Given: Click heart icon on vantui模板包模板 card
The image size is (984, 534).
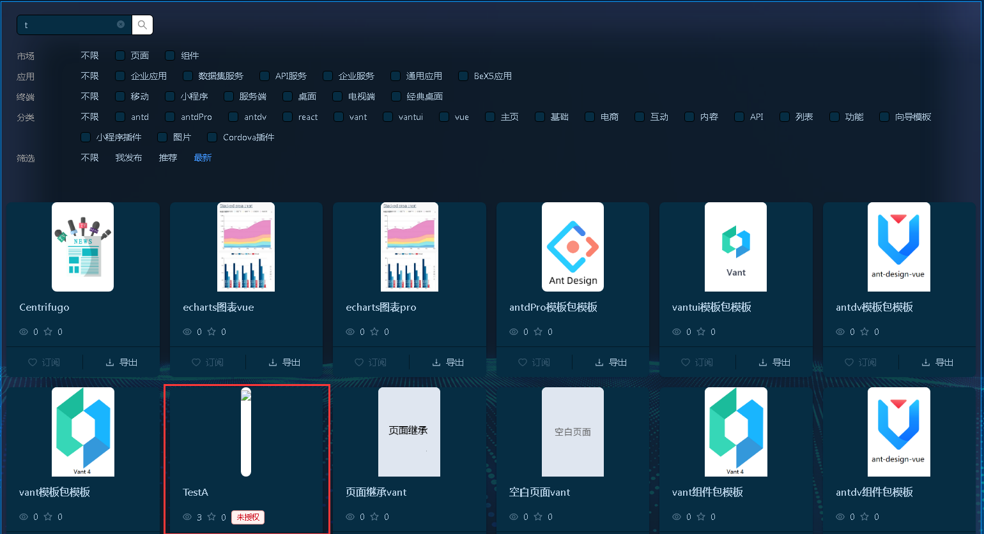Looking at the screenshot, I should click(686, 362).
